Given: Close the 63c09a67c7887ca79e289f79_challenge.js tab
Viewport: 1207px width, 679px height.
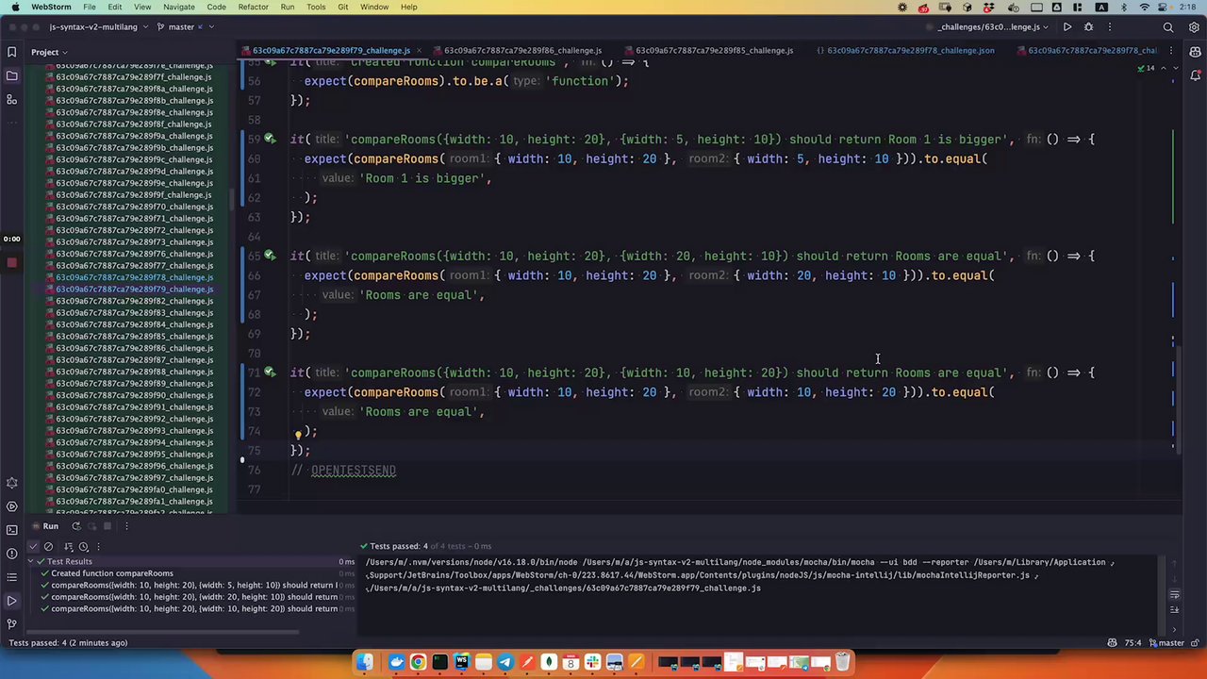Looking at the screenshot, I should [419, 51].
